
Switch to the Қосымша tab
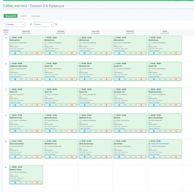(35, 16)
